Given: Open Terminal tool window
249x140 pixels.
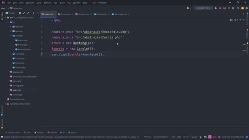Looking at the screenshot, I should [52, 133].
